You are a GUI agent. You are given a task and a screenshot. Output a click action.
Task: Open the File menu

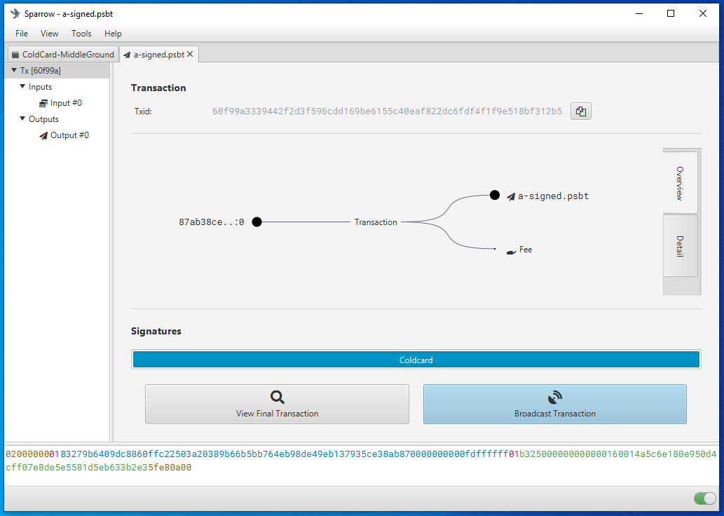[x=21, y=33]
